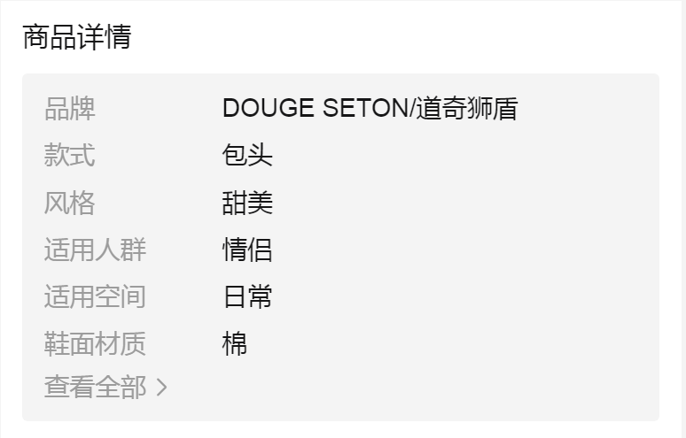Select the 款式 attribute label
The width and height of the screenshot is (686, 438).
coord(70,156)
